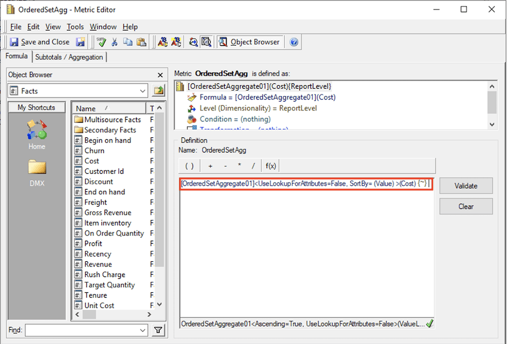
Task: Click the Save and Close toolbar button
Action: pos(39,42)
